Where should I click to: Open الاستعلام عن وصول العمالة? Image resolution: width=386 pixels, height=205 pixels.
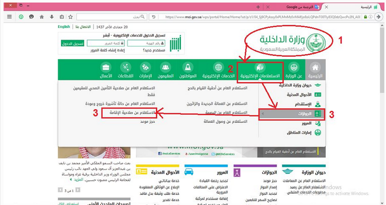(226, 121)
